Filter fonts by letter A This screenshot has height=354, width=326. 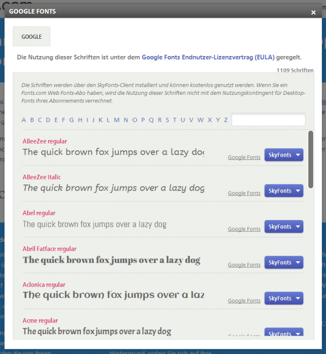(x=24, y=120)
